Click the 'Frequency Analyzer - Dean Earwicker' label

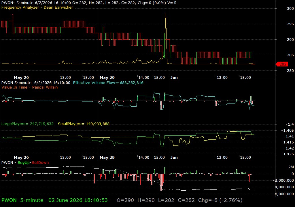point(37,7)
